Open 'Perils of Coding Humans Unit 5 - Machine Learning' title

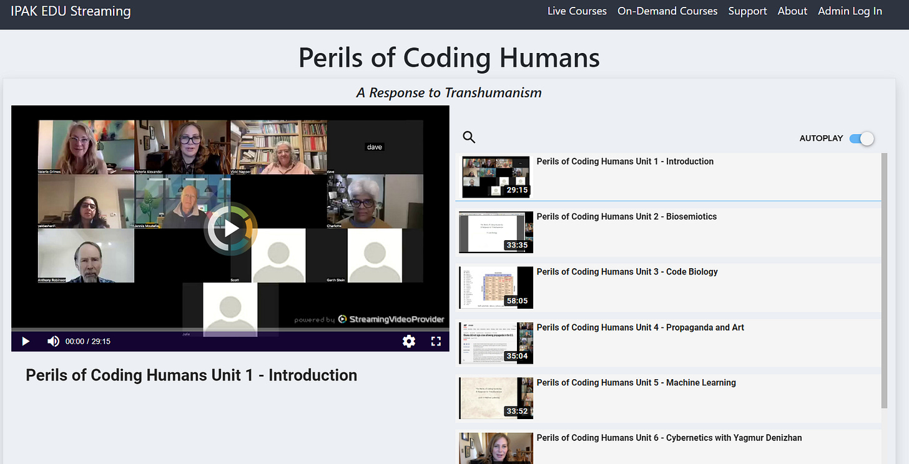[636, 383]
